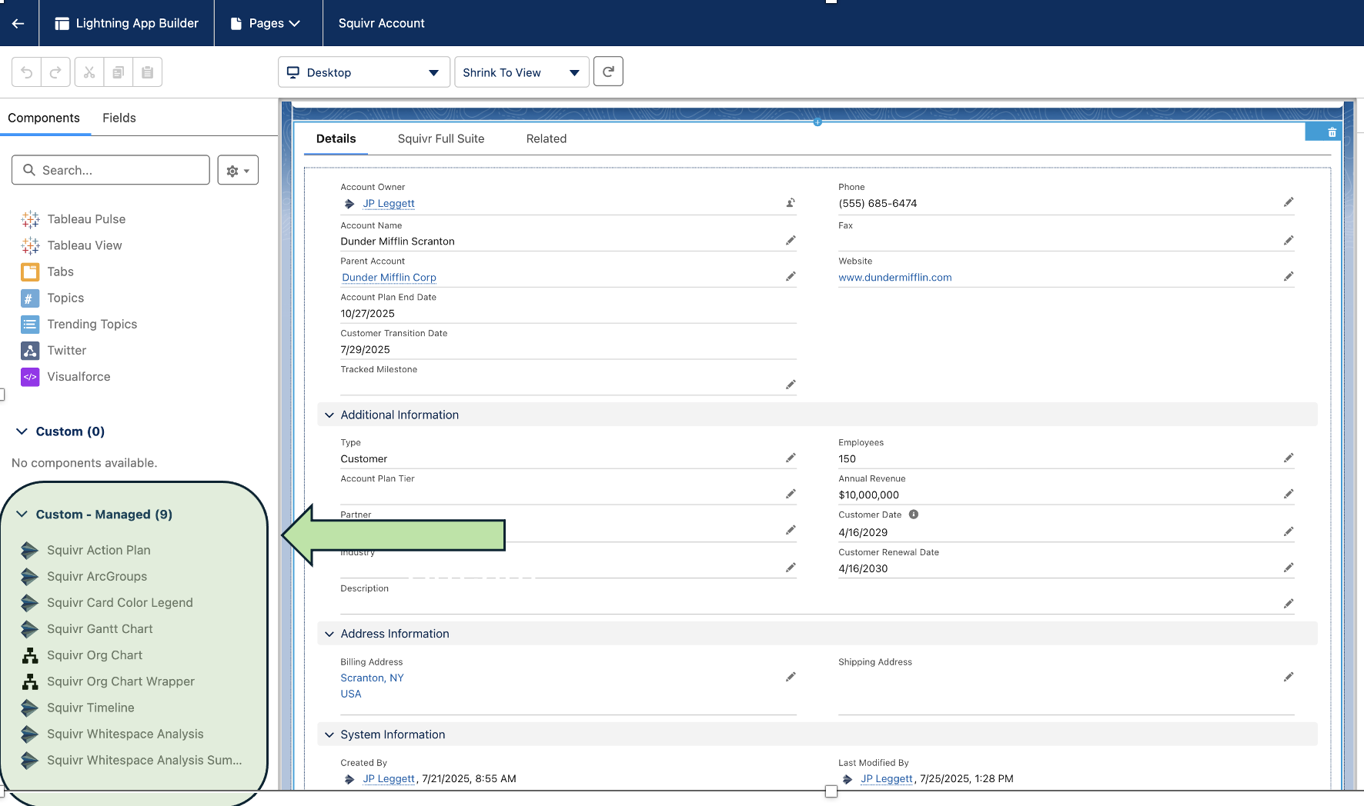This screenshot has height=806, width=1364.
Task: Select the Topics component
Action: 65,298
